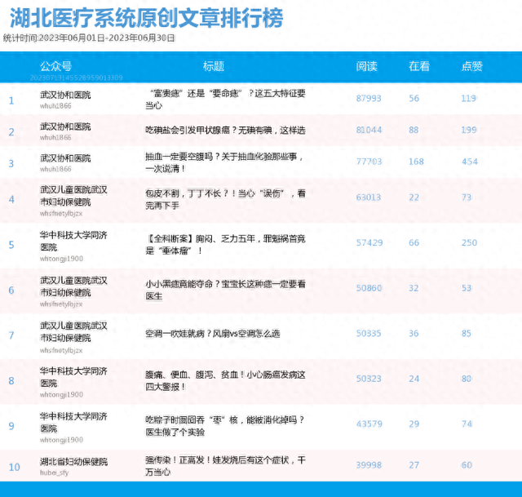
Task: Click read count 81044
Action: [369, 130]
